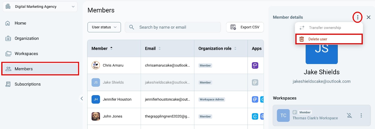The image size is (375, 129).
Task: Sort by Organization role column
Action: point(235,48)
